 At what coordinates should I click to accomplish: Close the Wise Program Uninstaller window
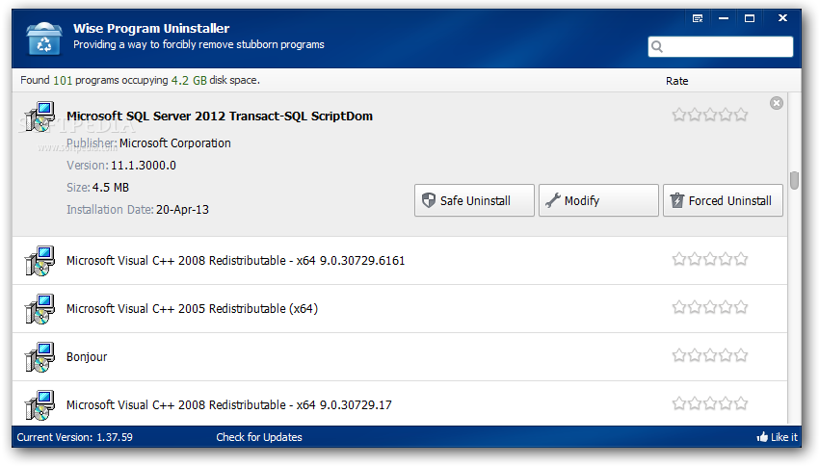(x=782, y=17)
